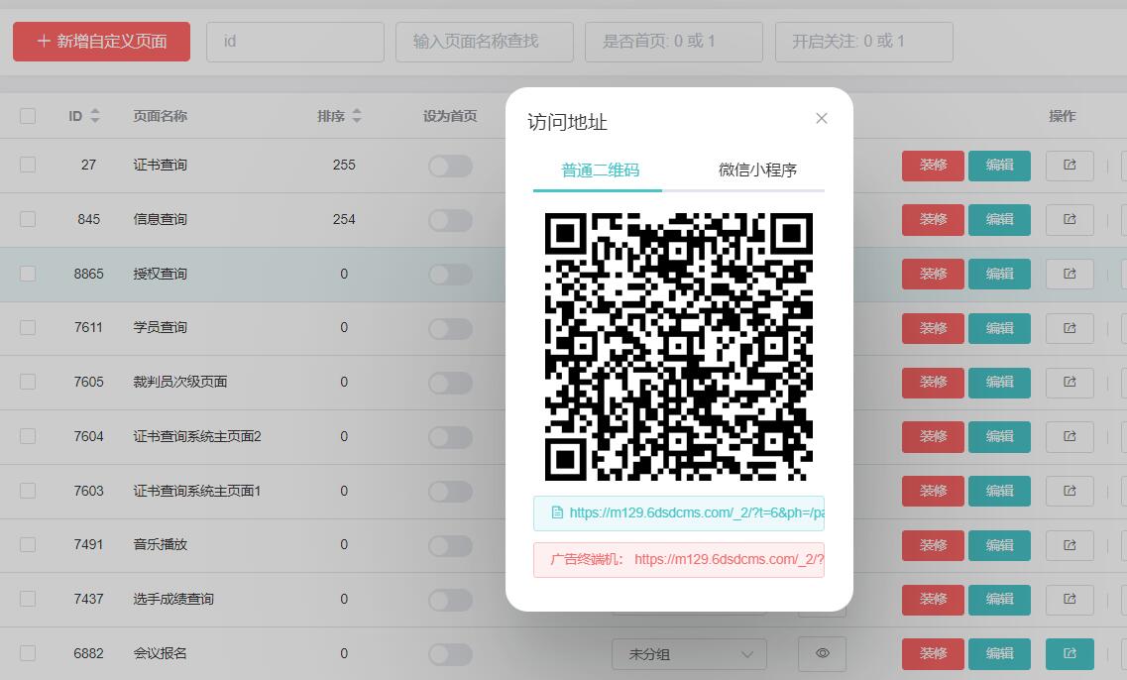Click 编辑 button for 证书查询

(999, 166)
